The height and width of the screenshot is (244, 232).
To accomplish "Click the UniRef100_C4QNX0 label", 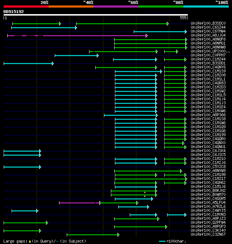I will click(208, 143).
